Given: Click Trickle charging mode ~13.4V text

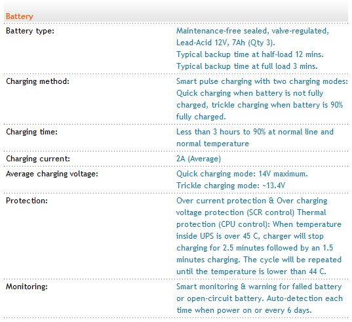Looking at the screenshot, I should point(231,186).
